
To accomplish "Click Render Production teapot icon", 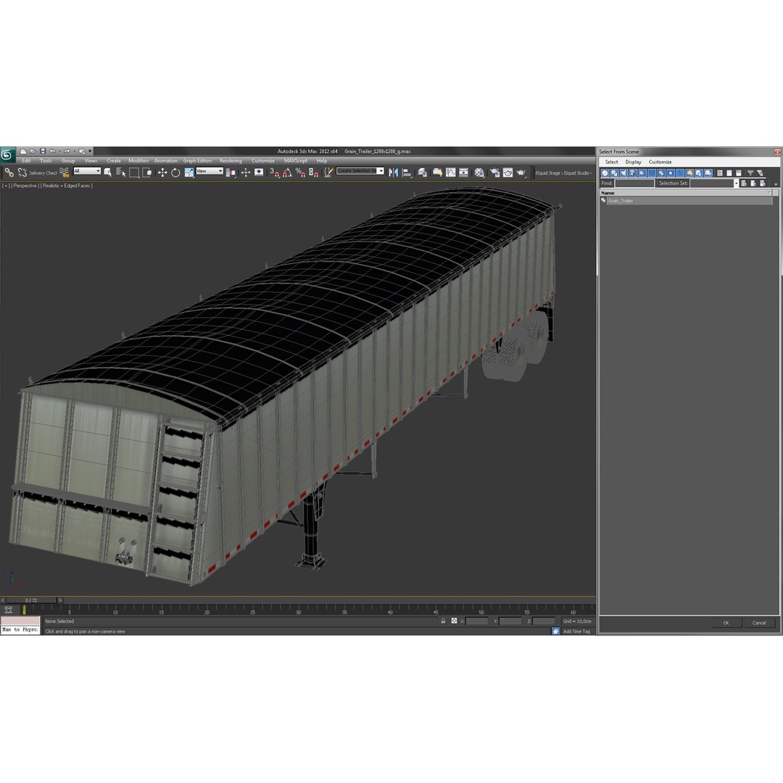I will [x=521, y=173].
